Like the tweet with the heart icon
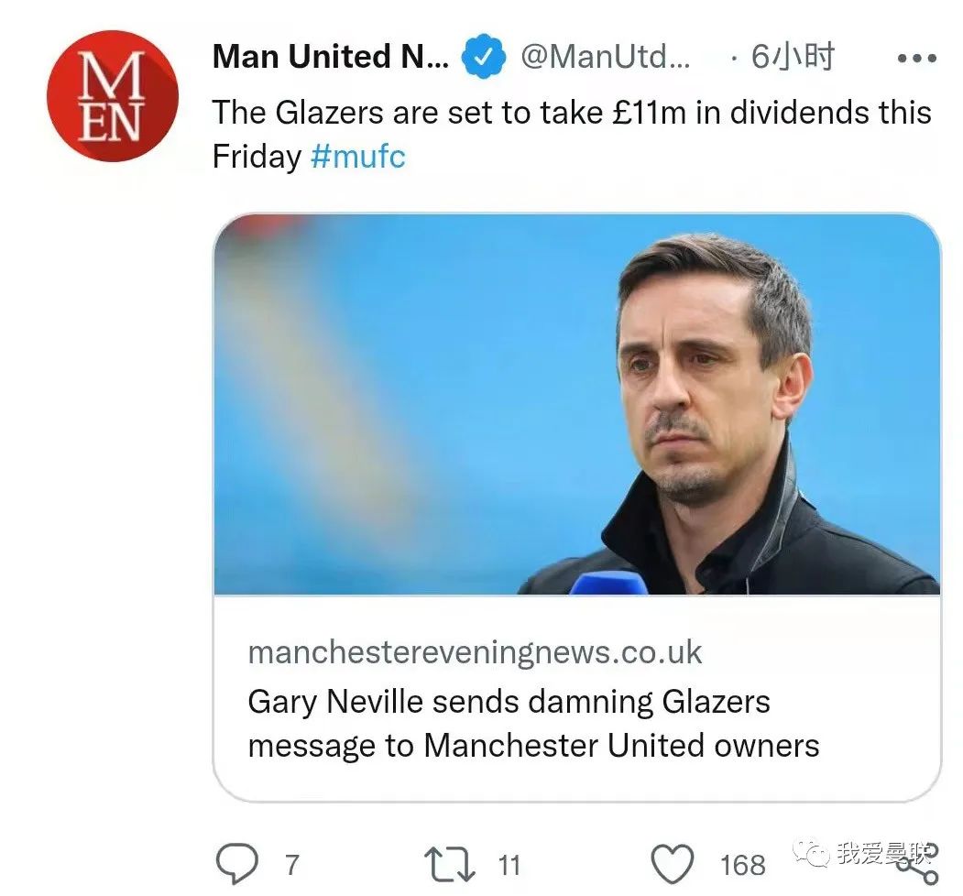The height and width of the screenshot is (896, 963). 672,864
